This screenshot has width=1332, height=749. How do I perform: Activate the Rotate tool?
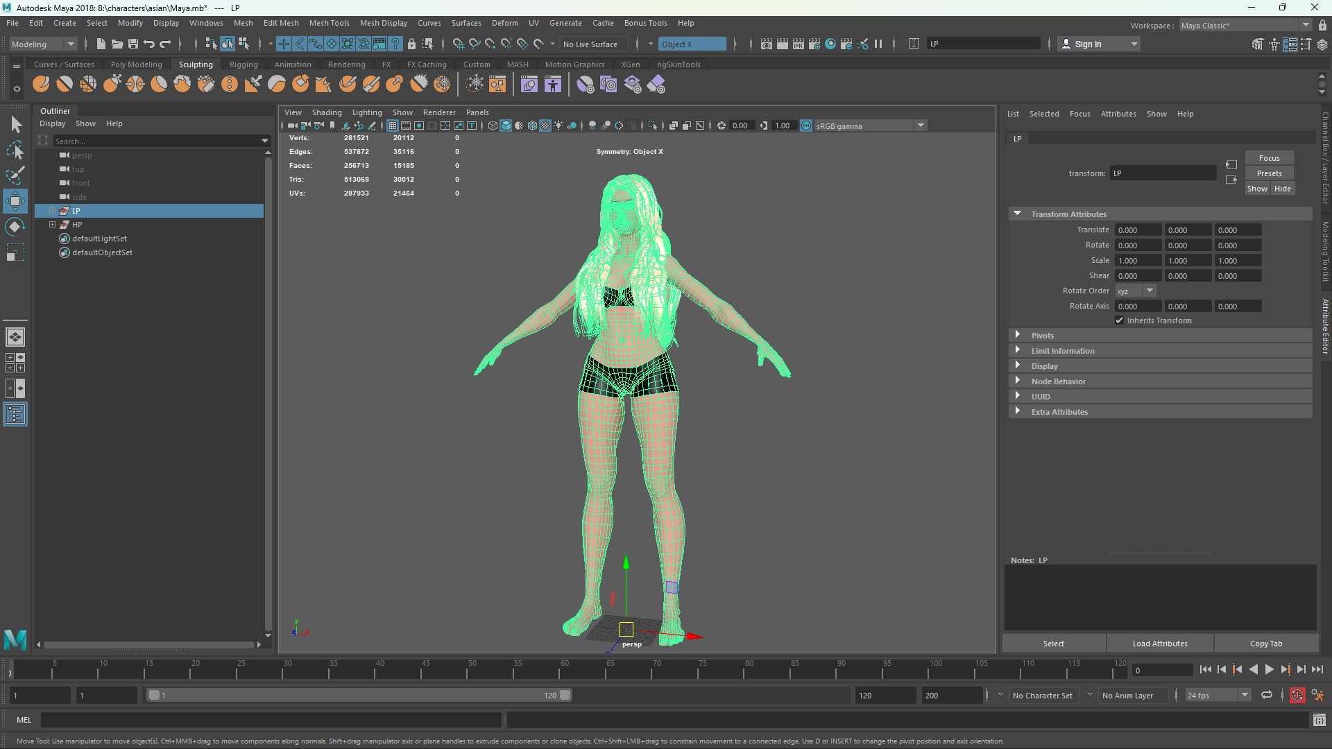point(15,227)
